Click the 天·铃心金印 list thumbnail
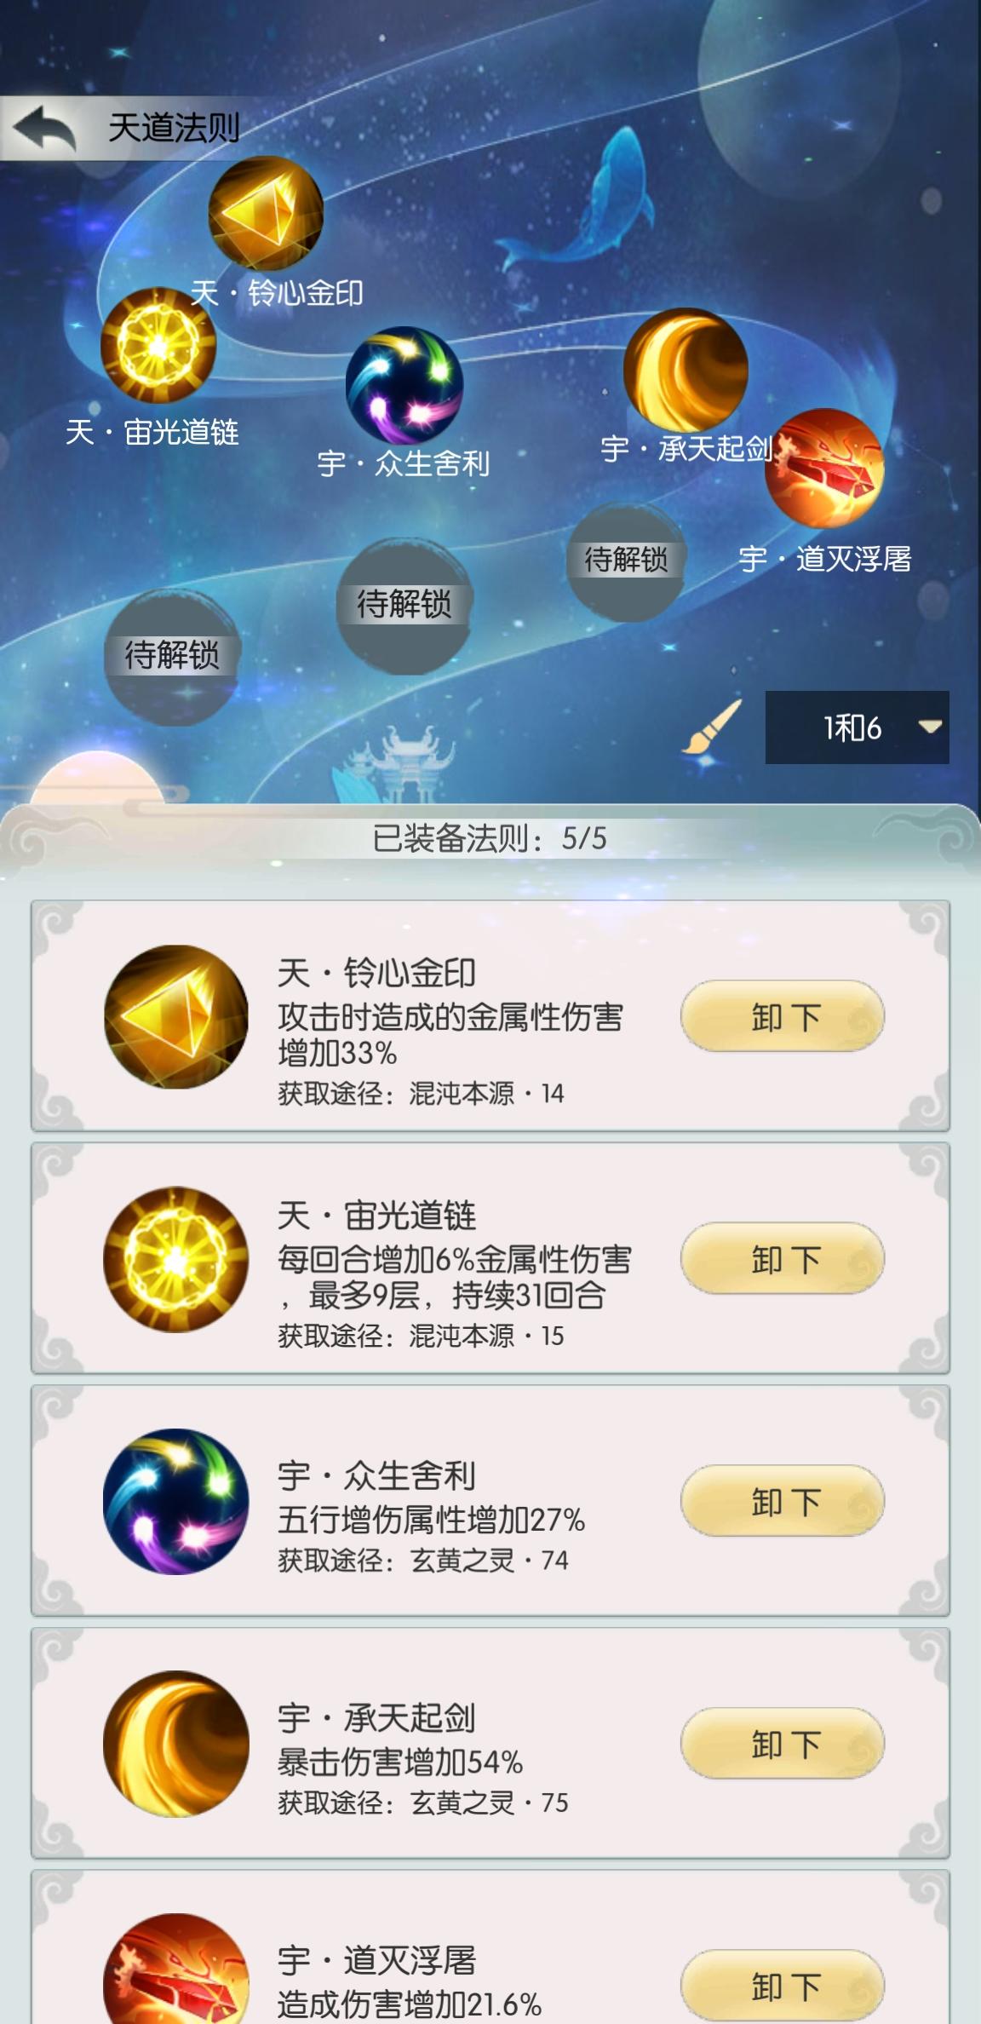The width and height of the screenshot is (981, 2024). [176, 1016]
